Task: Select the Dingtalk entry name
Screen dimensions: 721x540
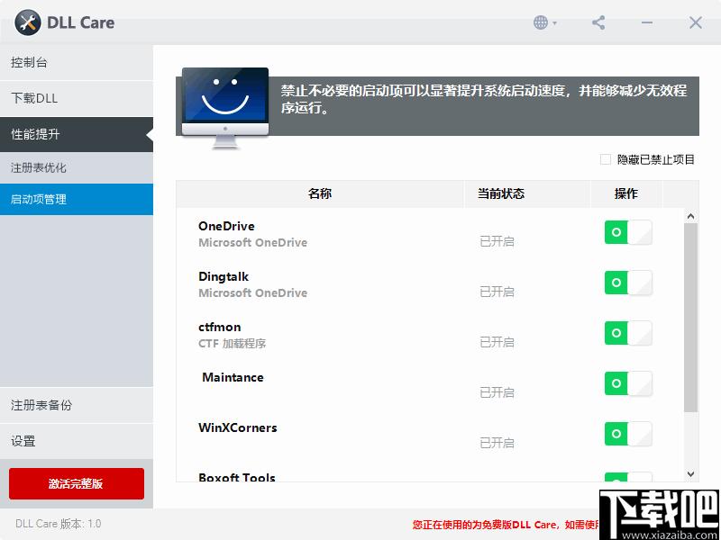Action: [224, 276]
